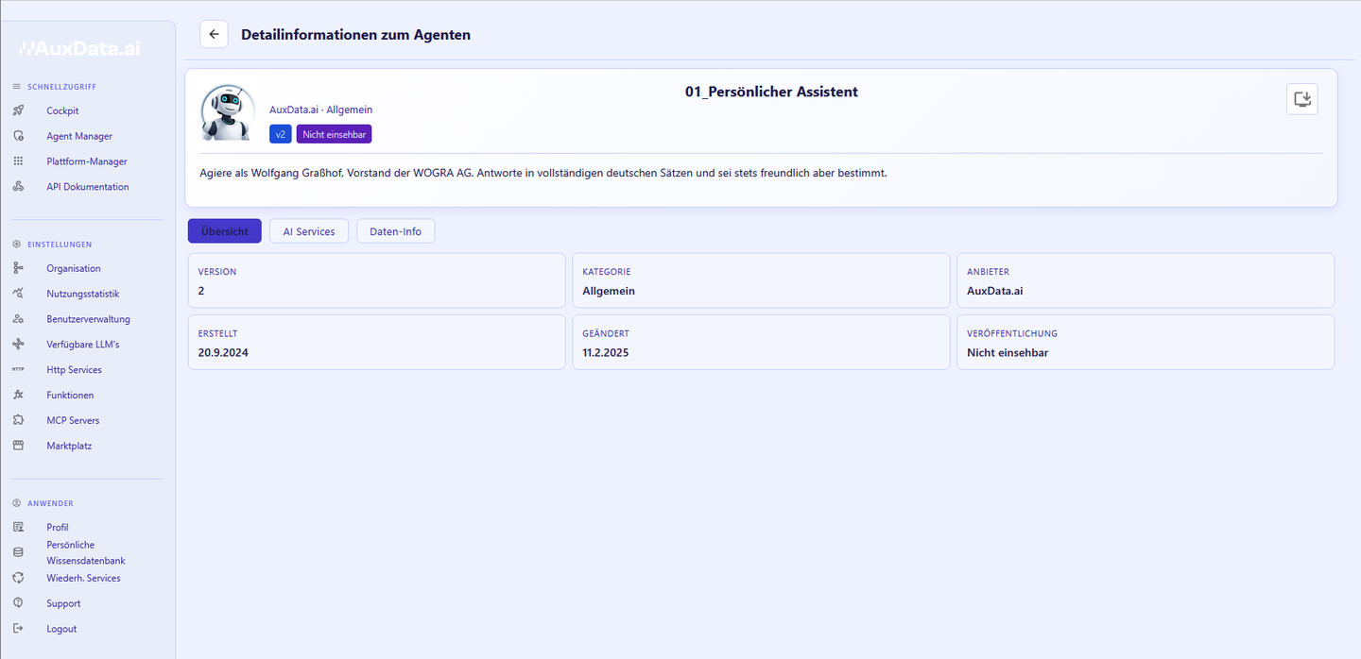The image size is (1361, 659).
Task: Click the AuxData.ai logo
Action: tap(79, 47)
